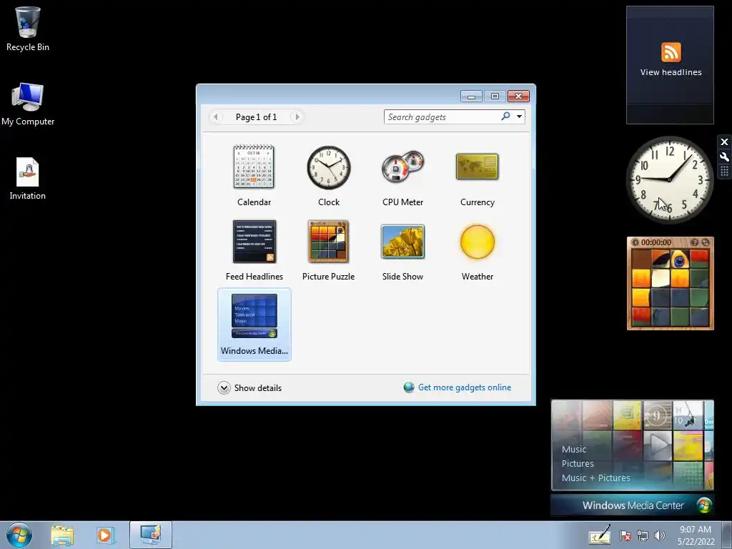
Task: Click the Windows Media Center title bar
Action: point(633,505)
